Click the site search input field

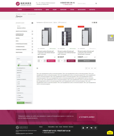coord(86,3)
